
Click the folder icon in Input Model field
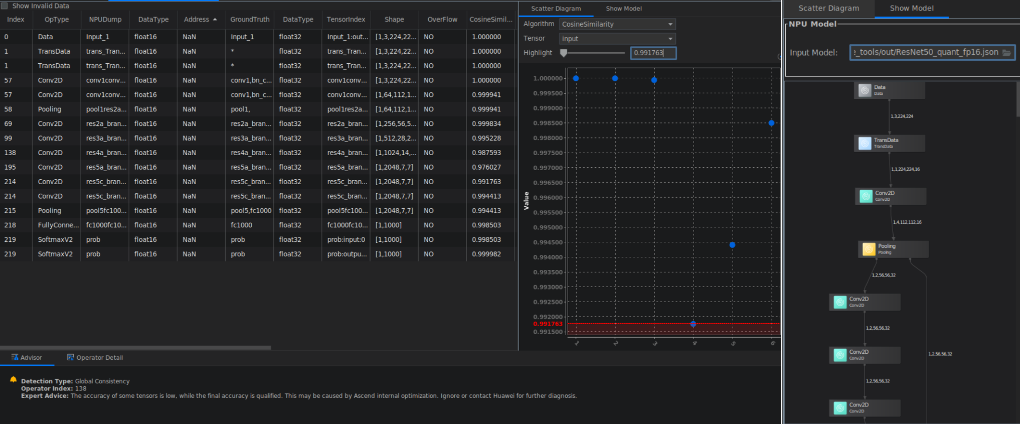(1006, 53)
